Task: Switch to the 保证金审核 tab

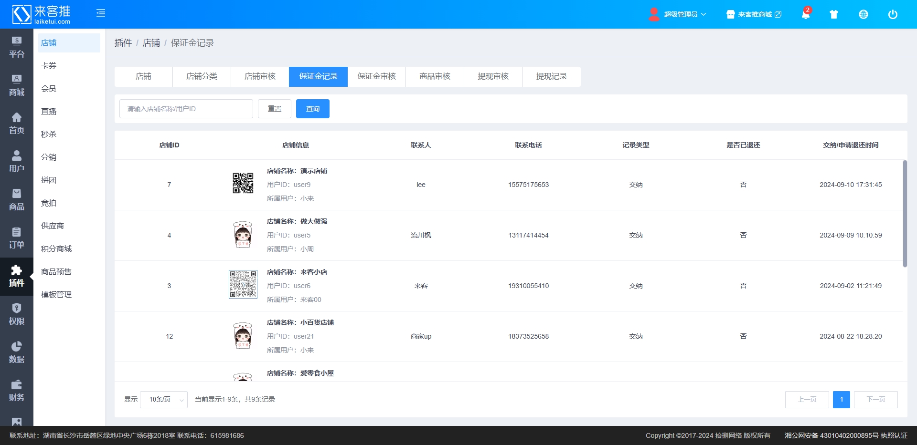Action: 376,77
